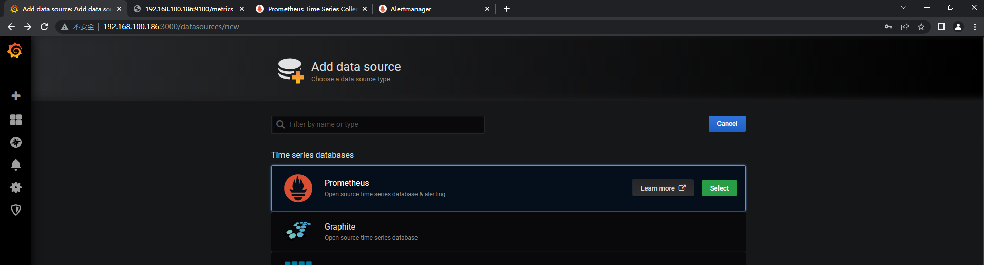Toggle the browser side panel icon
This screenshot has width=984, height=265.
[x=942, y=27]
